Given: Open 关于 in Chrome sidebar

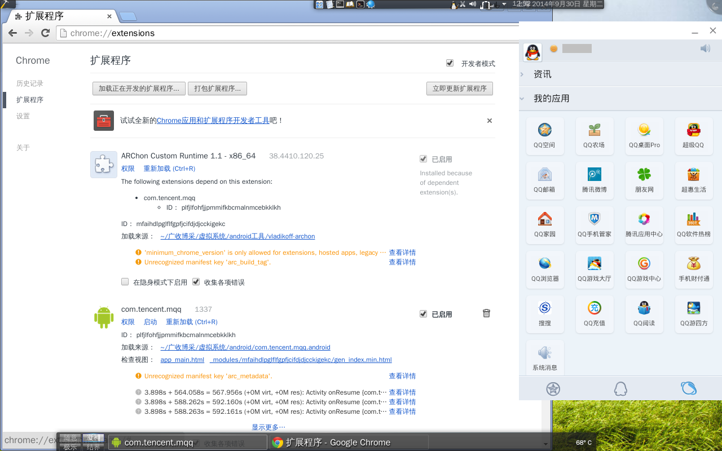Looking at the screenshot, I should point(23,148).
